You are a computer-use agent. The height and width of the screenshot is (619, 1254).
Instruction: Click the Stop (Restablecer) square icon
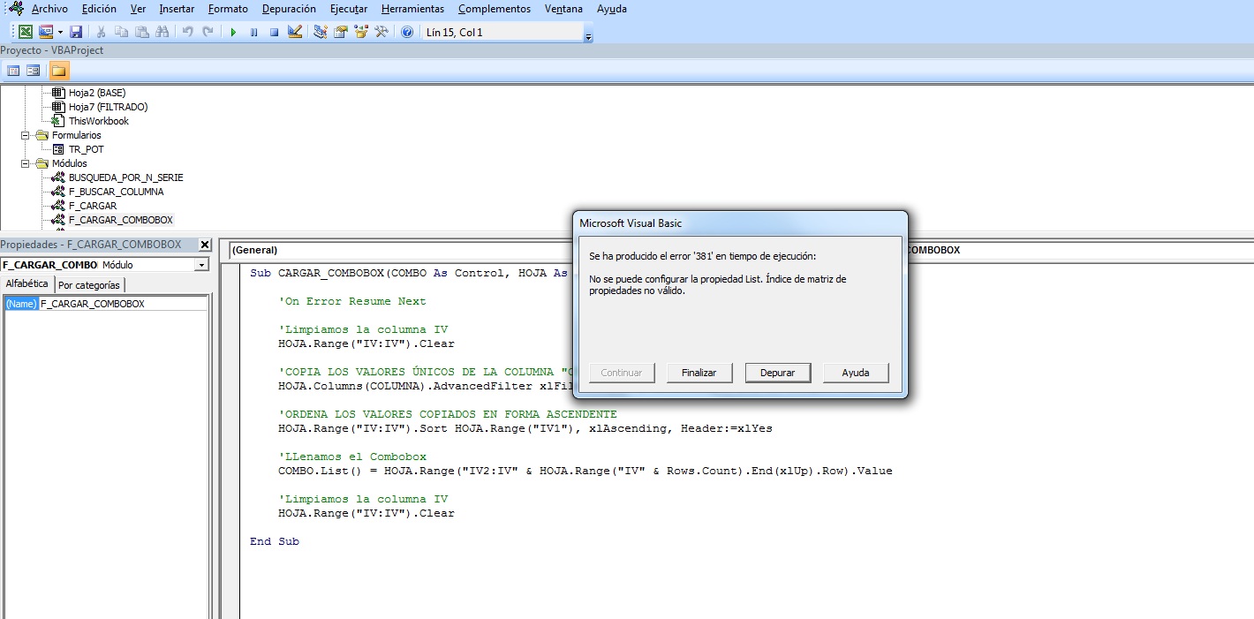click(274, 33)
